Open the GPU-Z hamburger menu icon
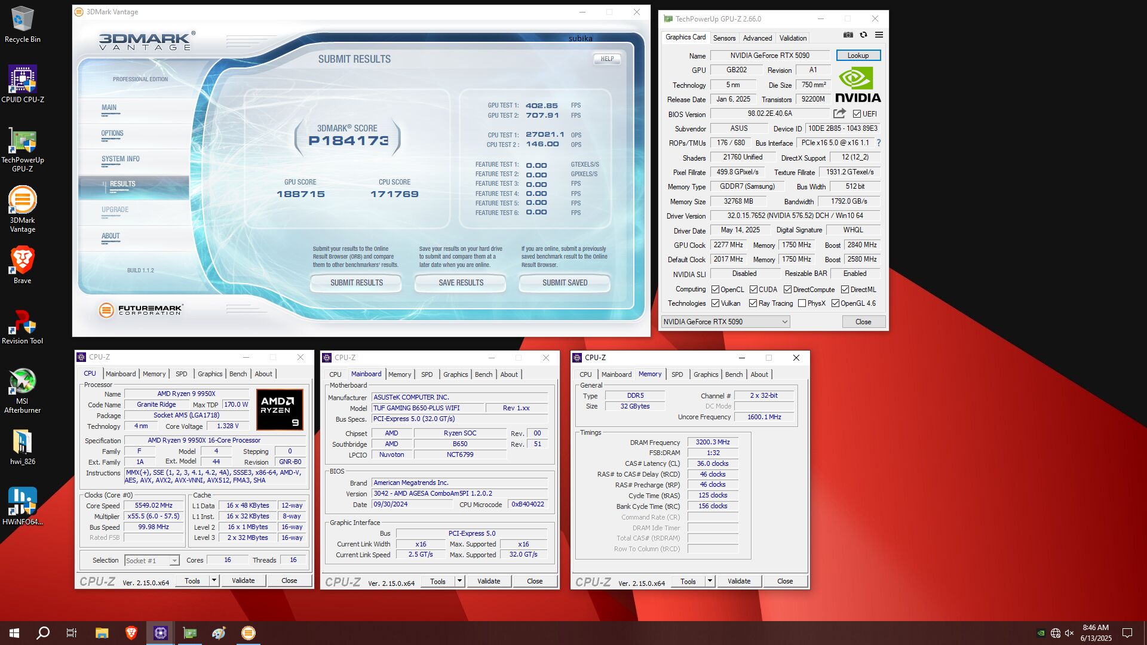Viewport: 1147px width, 645px height. (879, 35)
